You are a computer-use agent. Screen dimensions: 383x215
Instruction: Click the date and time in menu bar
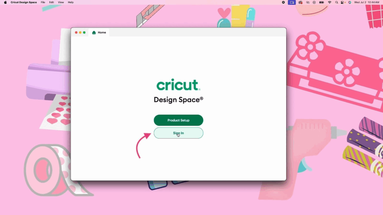coord(367,3)
